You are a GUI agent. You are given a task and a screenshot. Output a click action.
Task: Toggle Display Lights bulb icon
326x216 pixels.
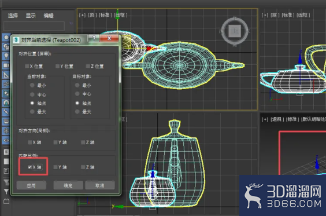pyautogui.click(x=6, y=56)
